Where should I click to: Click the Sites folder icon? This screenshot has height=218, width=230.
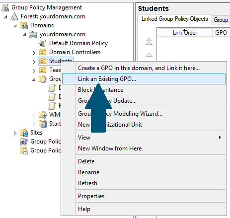(24, 133)
